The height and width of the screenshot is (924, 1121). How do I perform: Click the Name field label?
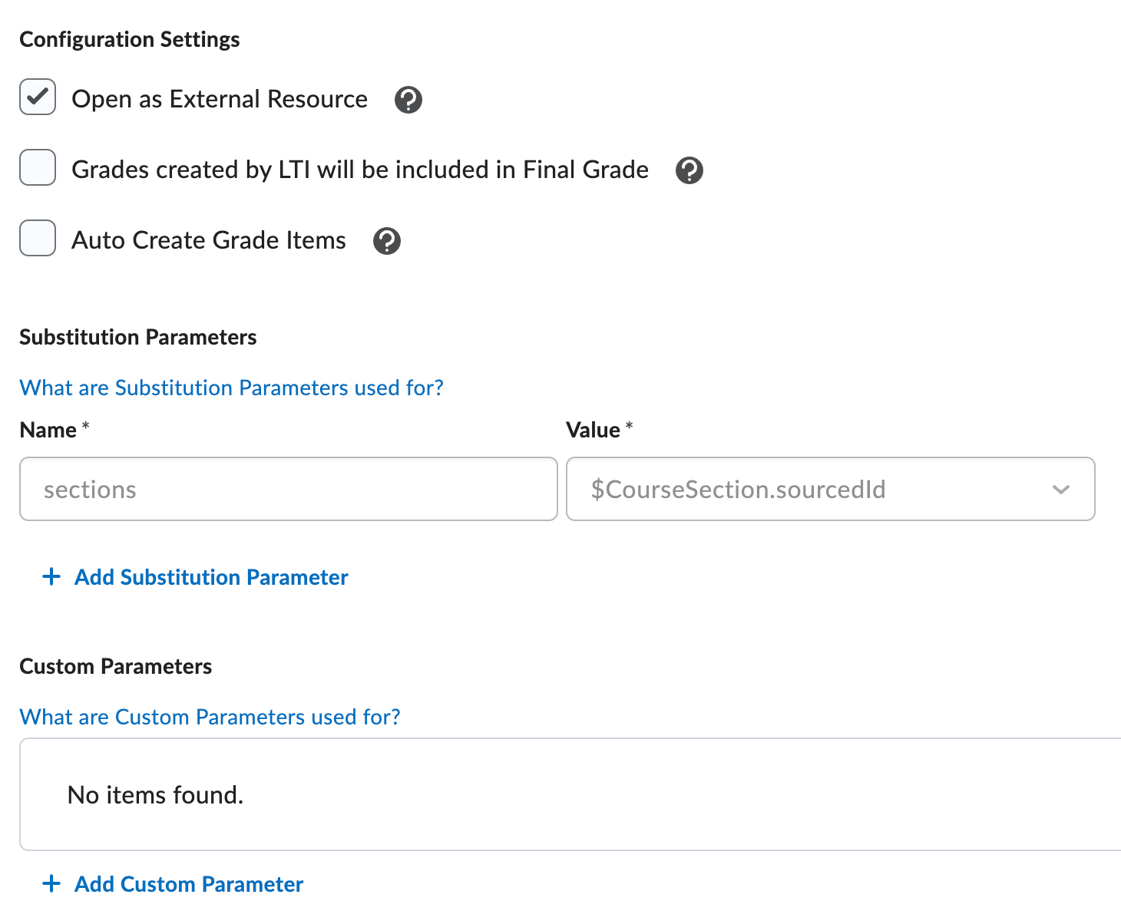48,430
